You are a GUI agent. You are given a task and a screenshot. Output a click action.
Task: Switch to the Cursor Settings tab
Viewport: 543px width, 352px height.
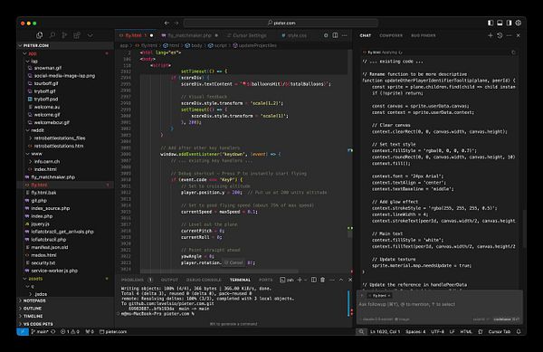click(250, 35)
